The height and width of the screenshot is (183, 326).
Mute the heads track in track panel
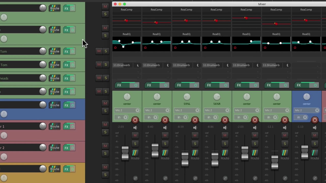(99, 78)
